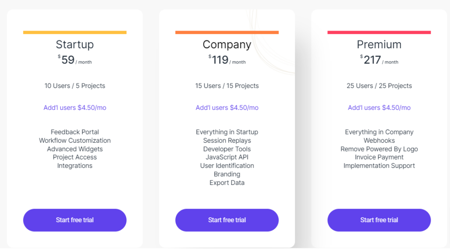Click the JavaScript API feature text
The height and width of the screenshot is (251, 450).
[227, 157]
